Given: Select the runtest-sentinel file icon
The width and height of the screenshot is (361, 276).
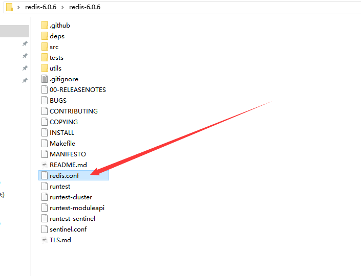Looking at the screenshot, I should pyautogui.click(x=45, y=219).
